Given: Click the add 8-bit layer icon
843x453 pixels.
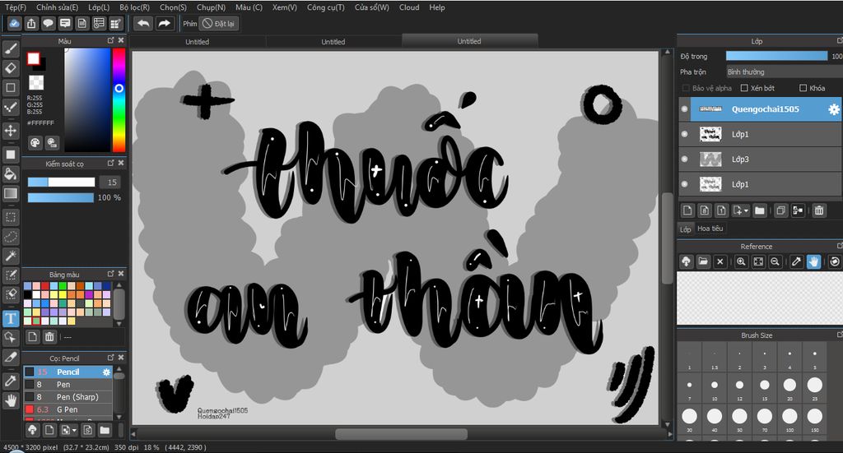Looking at the screenshot, I should pos(705,210).
